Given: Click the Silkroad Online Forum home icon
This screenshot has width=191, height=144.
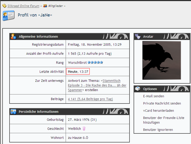Looking at the screenshot, I should 4,6.
